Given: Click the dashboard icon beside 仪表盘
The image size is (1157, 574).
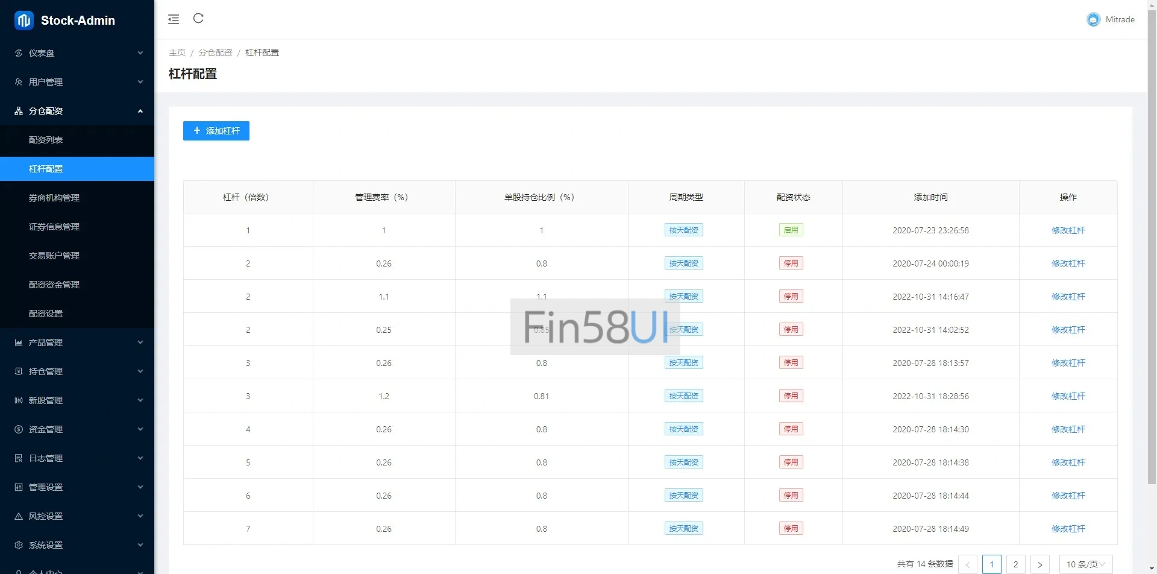Looking at the screenshot, I should 19,53.
